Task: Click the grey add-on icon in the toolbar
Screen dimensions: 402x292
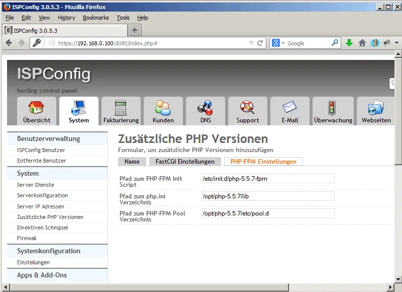Action: (x=386, y=43)
